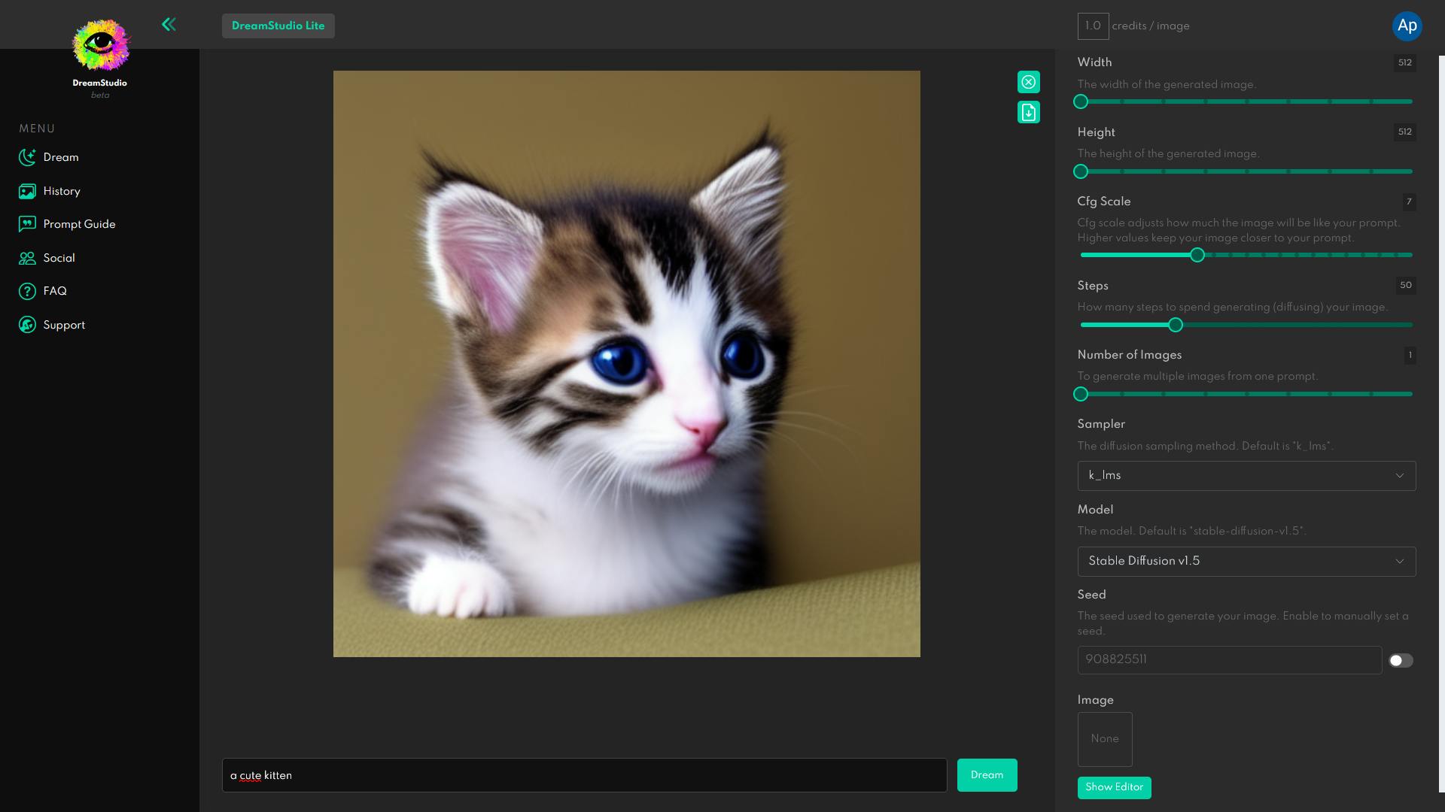Image resolution: width=1445 pixels, height=812 pixels.
Task: Open the Ap user account avatar
Action: click(x=1407, y=26)
